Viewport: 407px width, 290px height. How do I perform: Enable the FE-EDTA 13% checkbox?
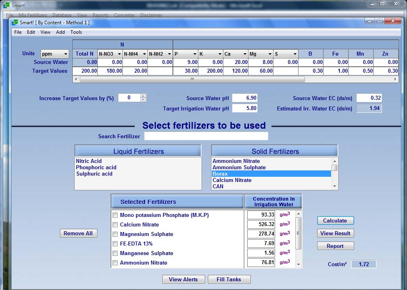point(115,244)
